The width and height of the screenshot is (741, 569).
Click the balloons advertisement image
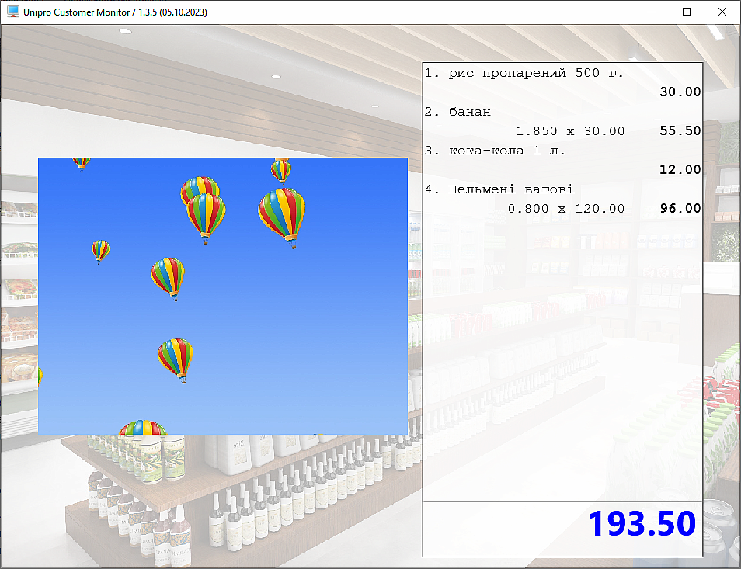(x=223, y=296)
